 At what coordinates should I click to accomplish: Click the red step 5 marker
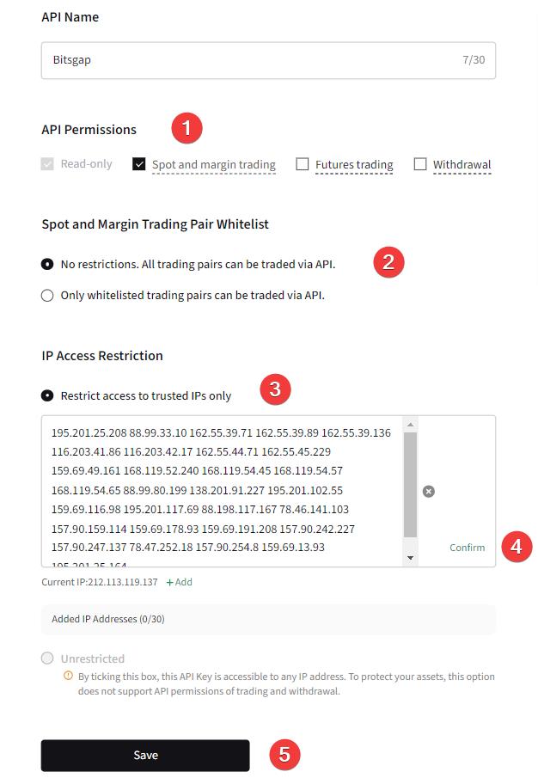pyautogui.click(x=284, y=755)
